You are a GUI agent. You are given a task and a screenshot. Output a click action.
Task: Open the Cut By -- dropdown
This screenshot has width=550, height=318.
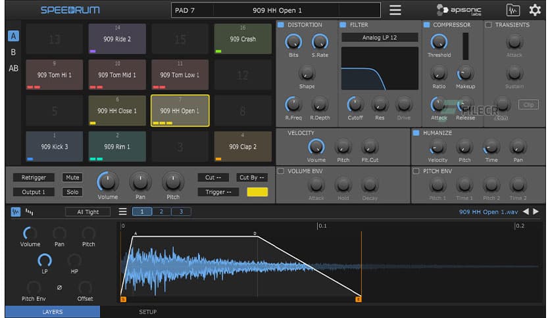coord(251,177)
